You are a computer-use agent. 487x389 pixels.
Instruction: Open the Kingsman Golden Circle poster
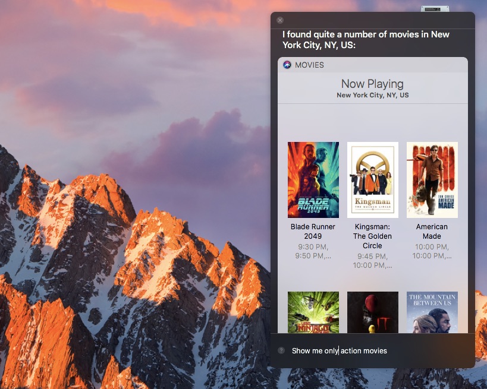372,179
